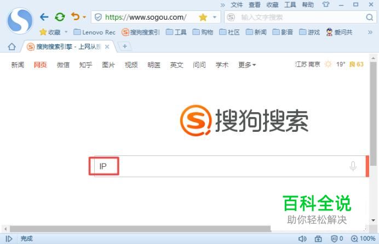Click the Sogou search input containing IP

point(229,166)
